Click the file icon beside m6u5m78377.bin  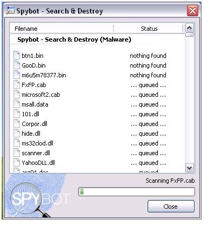pos(17,75)
